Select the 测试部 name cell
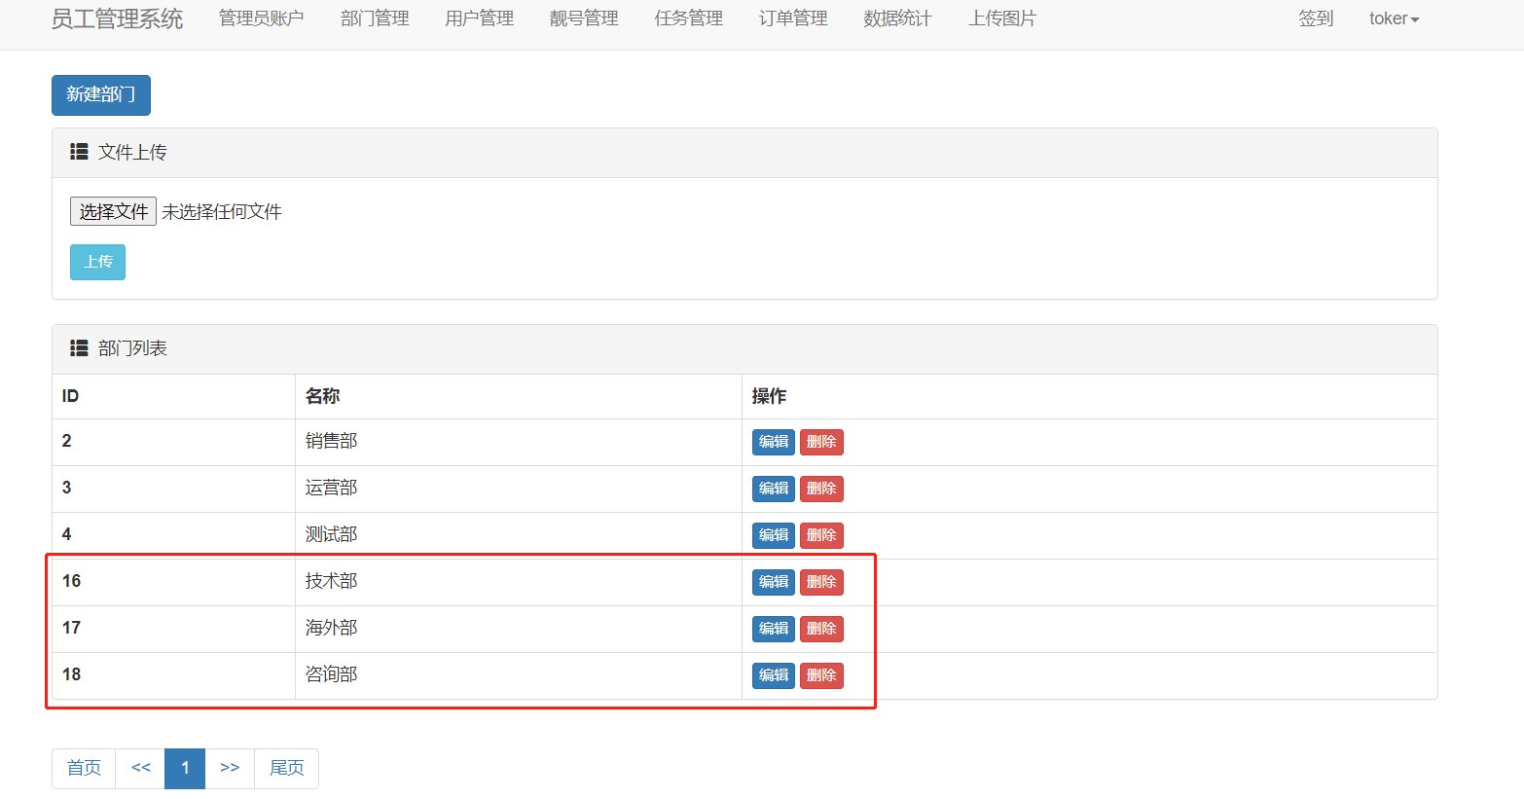The image size is (1524, 799). pyautogui.click(x=519, y=535)
